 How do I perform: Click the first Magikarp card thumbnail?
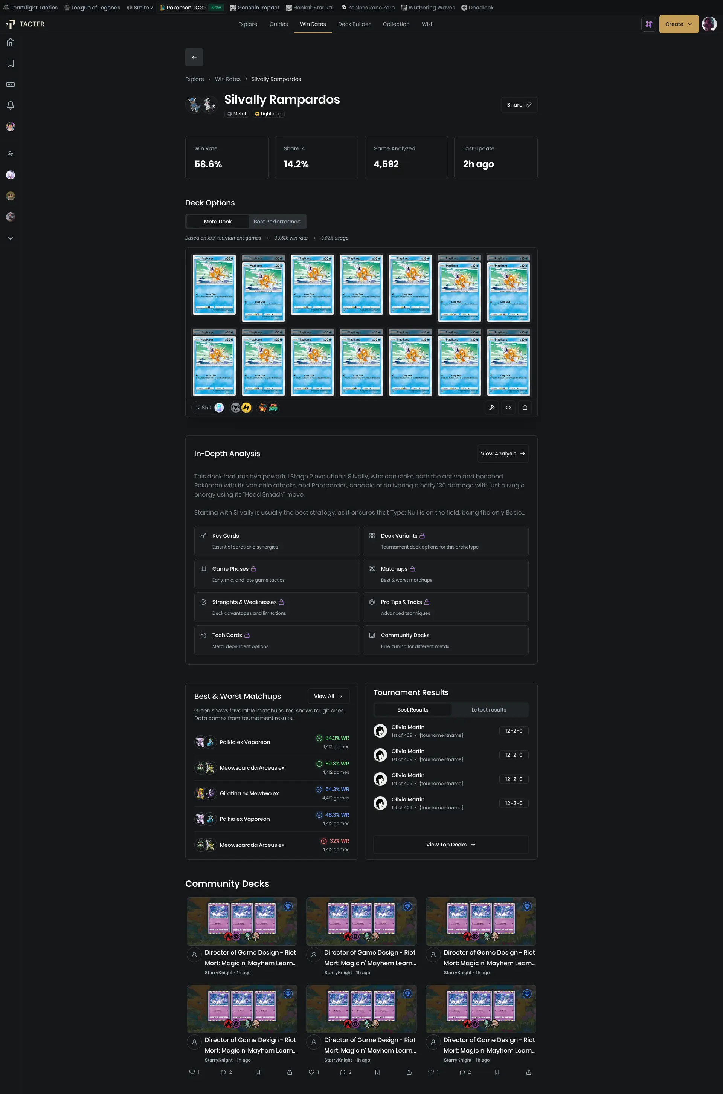(x=214, y=284)
